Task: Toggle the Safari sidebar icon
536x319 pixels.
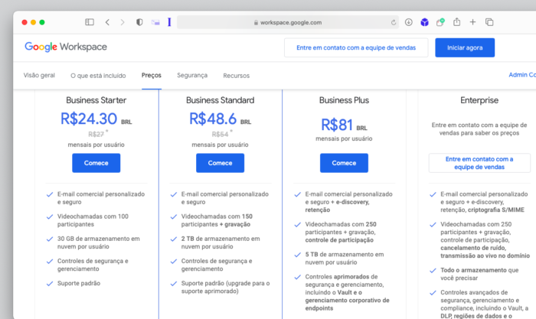Action: point(90,22)
